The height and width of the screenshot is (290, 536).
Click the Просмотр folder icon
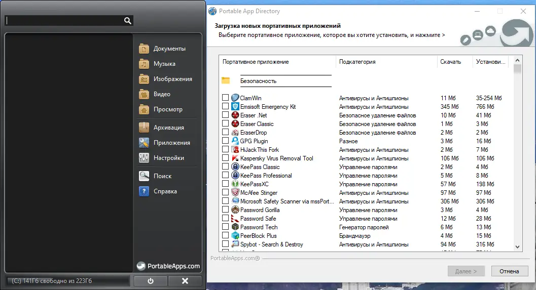tap(144, 109)
